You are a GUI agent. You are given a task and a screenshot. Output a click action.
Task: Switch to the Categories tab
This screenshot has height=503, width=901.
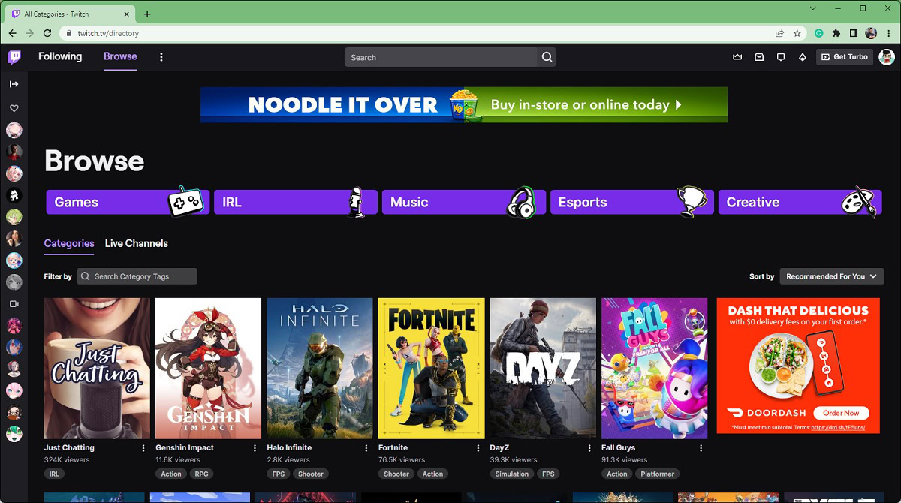coord(69,243)
